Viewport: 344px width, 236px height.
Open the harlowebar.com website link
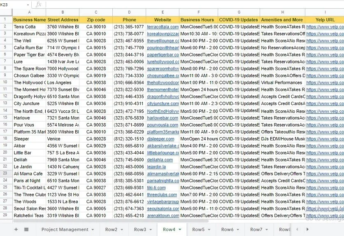163,118
